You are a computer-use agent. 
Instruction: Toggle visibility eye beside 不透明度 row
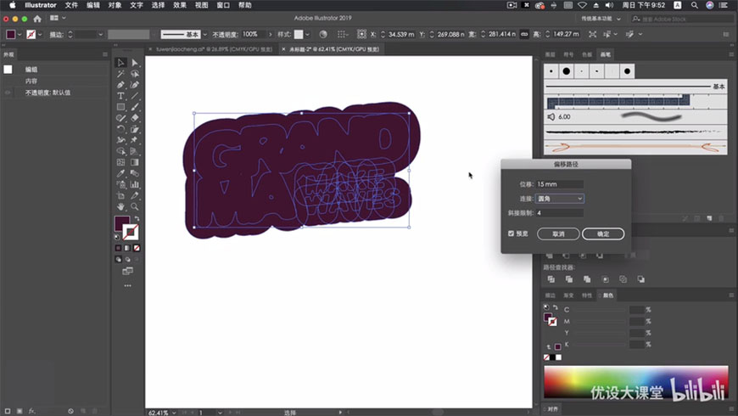(x=8, y=93)
